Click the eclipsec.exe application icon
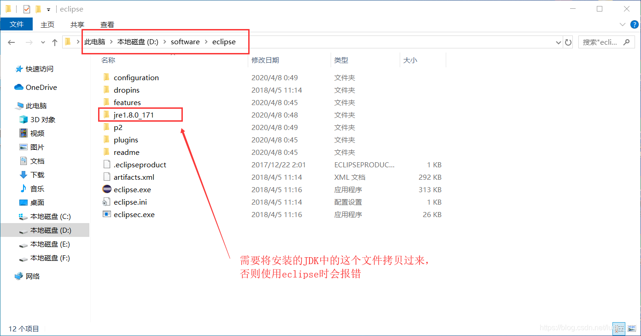This screenshot has height=336, width=641. click(x=107, y=214)
